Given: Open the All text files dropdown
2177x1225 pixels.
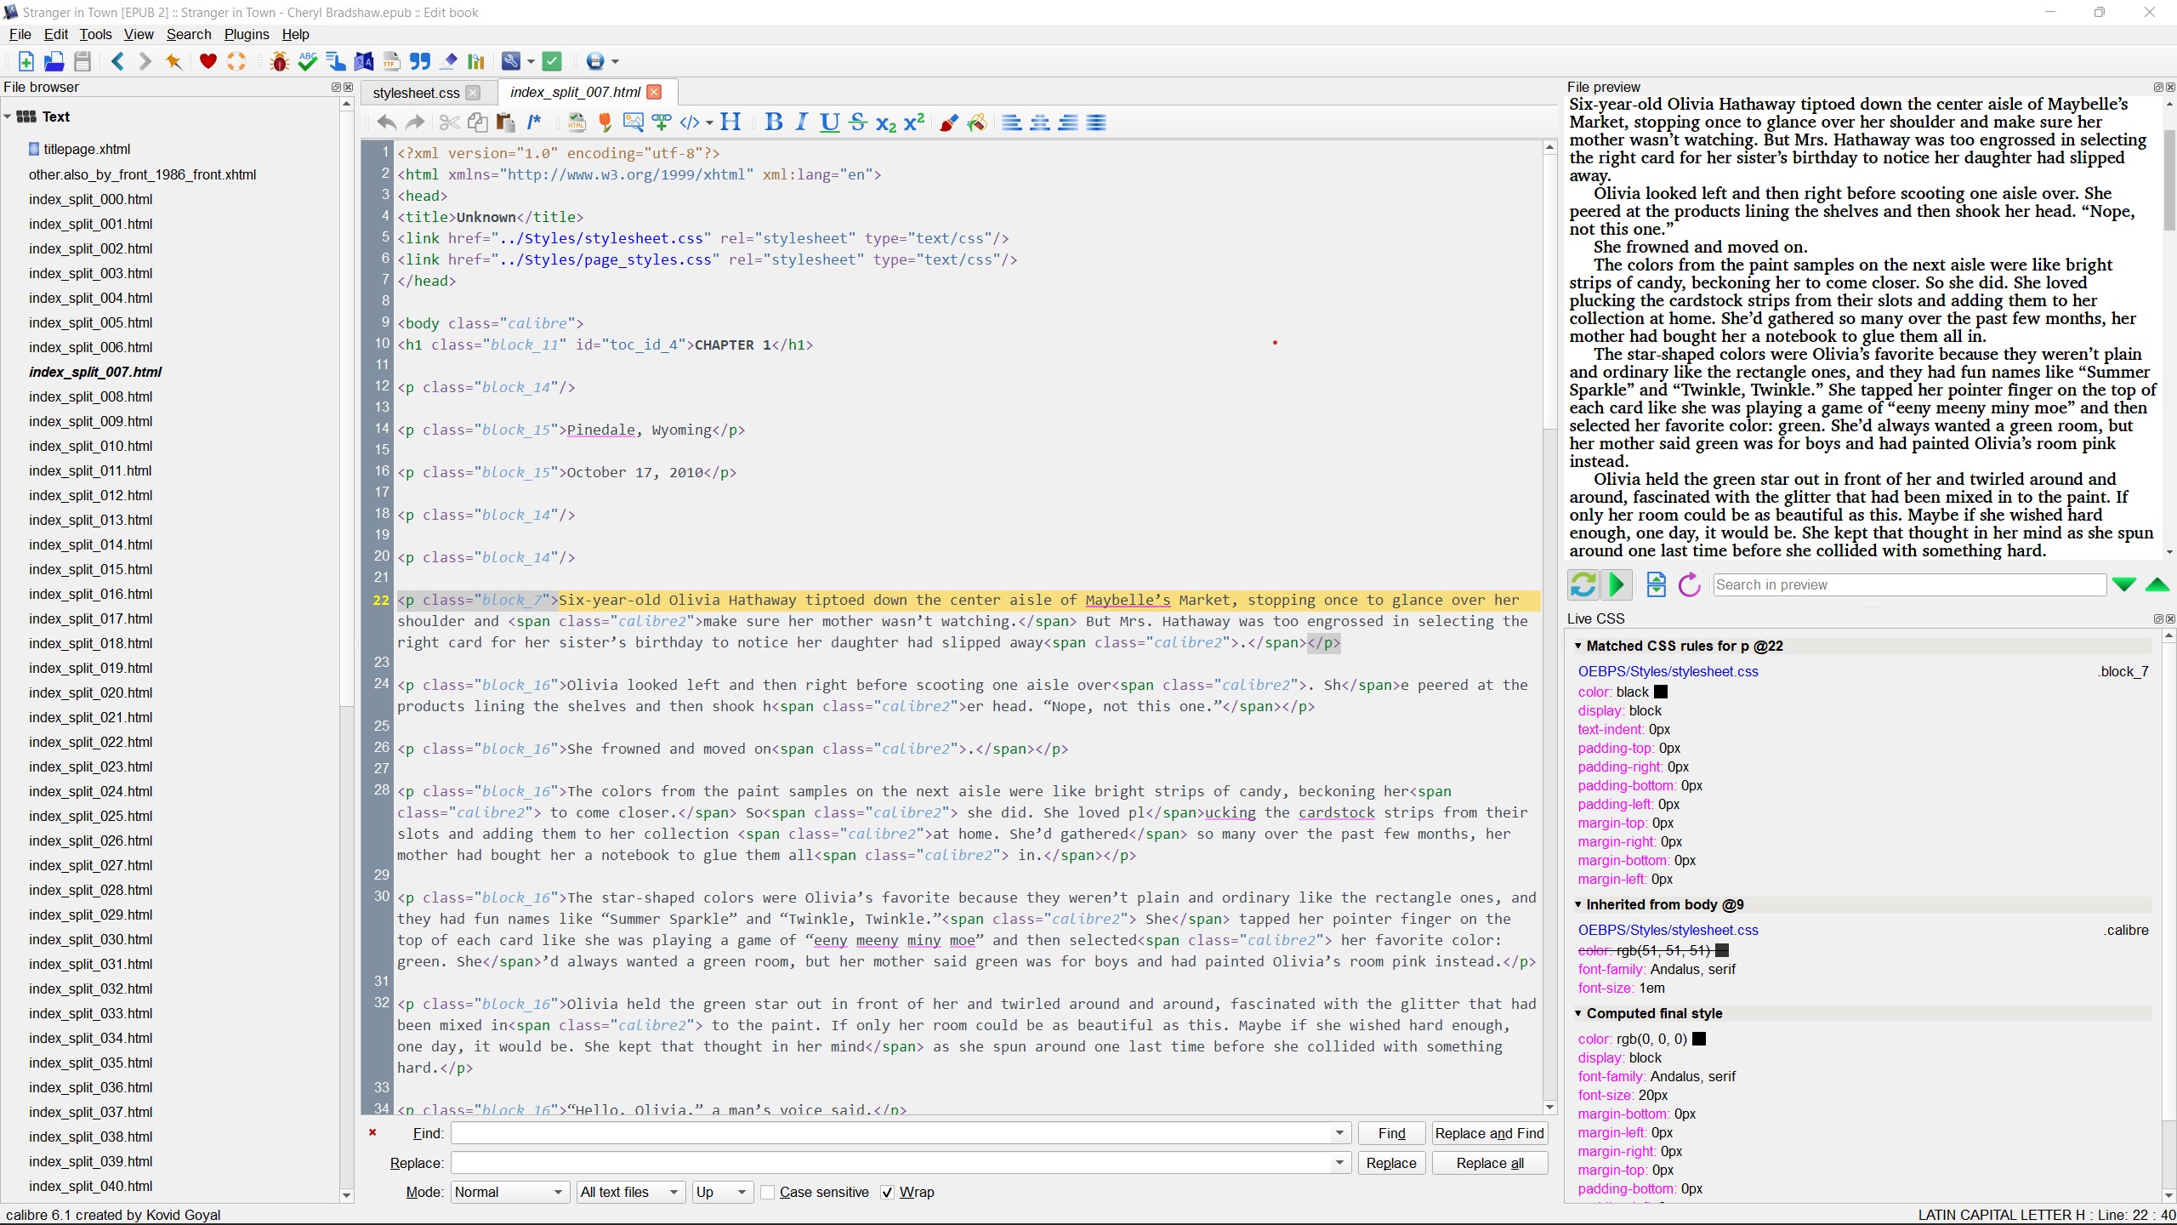Looking at the screenshot, I should coord(629,1192).
